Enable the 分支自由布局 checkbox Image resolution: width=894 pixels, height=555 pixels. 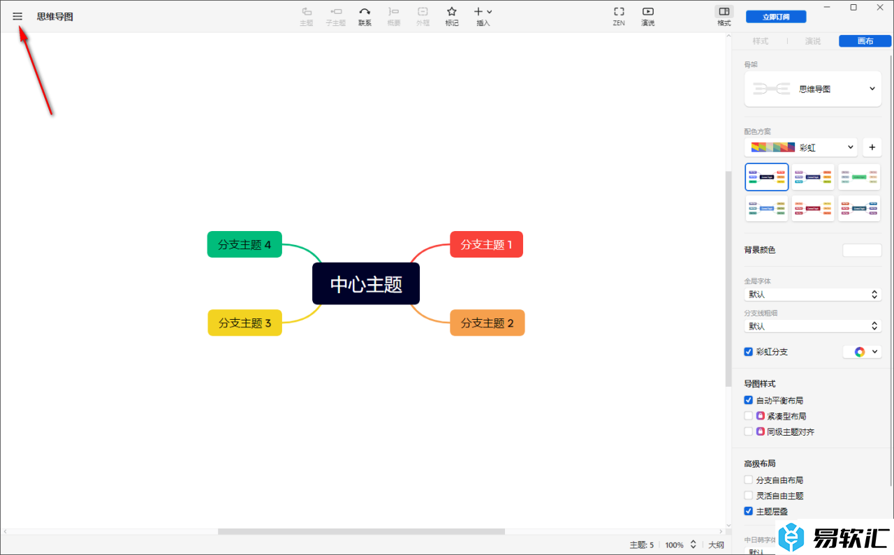point(749,480)
